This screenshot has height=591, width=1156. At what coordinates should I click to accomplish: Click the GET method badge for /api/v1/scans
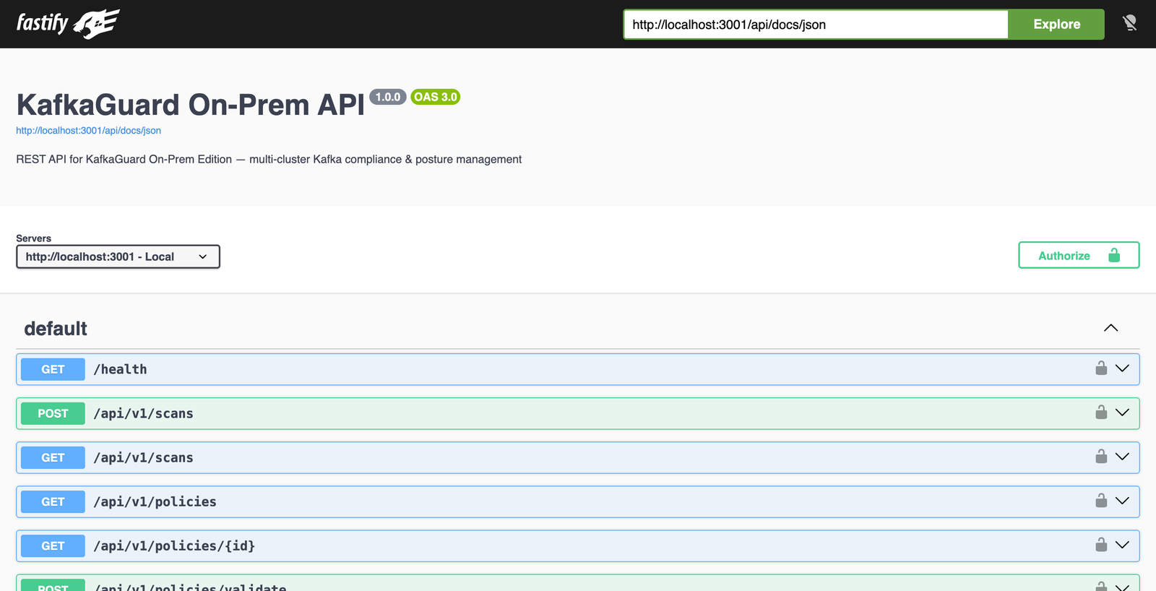tap(53, 457)
